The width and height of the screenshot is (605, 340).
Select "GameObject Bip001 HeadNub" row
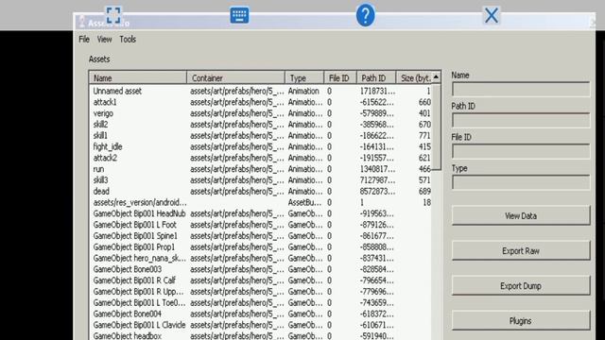[x=261, y=213]
